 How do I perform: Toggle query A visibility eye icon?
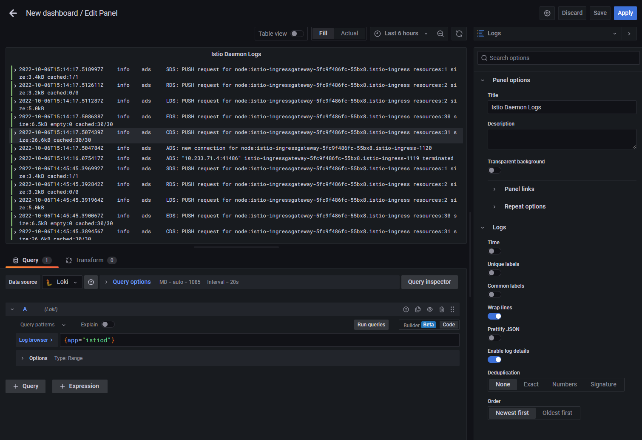coord(430,309)
